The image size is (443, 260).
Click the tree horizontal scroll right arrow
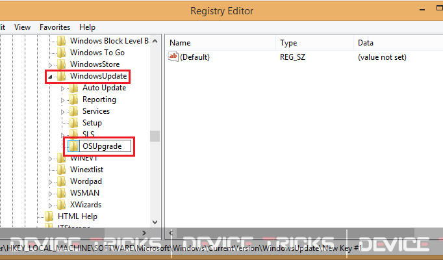pyautogui.click(x=144, y=233)
